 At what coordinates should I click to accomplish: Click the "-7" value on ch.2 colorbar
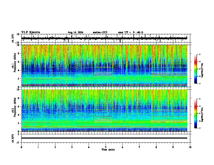pos(199,128)
